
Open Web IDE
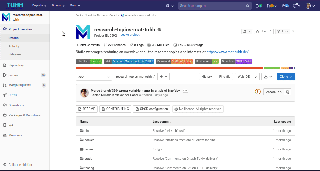coord(243,77)
